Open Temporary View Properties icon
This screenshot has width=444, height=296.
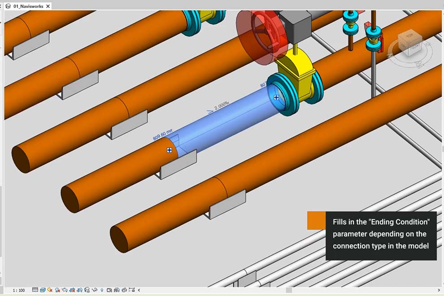(109, 290)
